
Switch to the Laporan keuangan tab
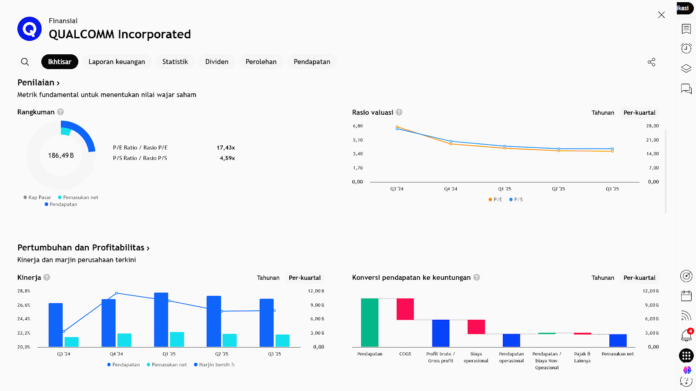(117, 62)
